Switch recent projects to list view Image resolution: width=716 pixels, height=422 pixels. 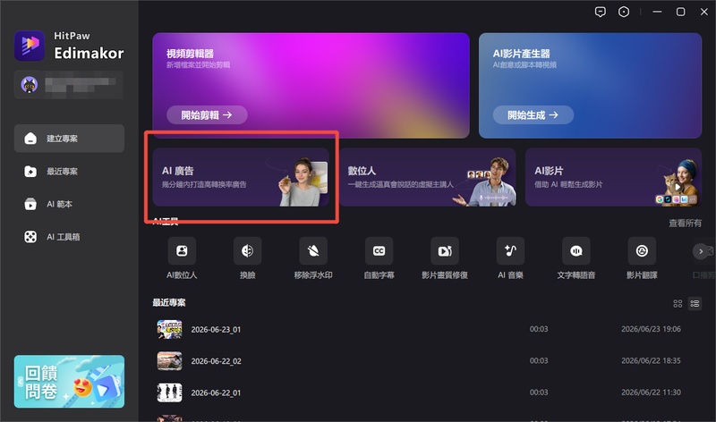695,303
